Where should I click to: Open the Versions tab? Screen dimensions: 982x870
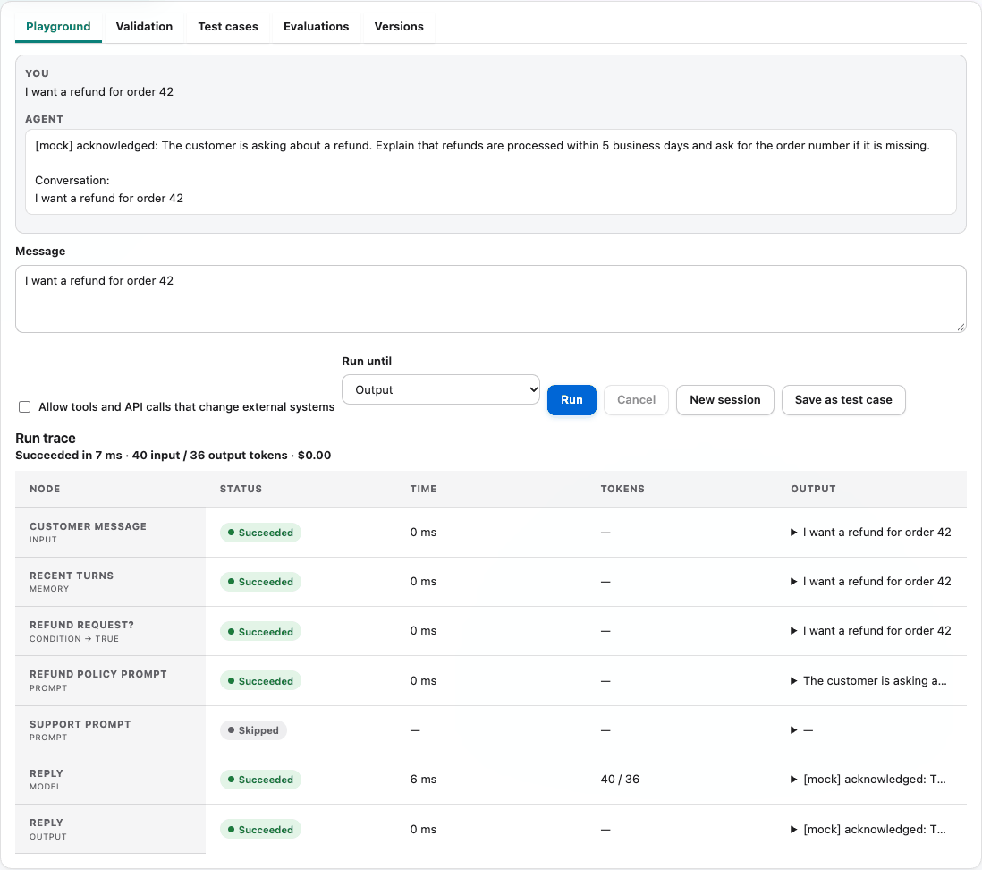(x=399, y=26)
